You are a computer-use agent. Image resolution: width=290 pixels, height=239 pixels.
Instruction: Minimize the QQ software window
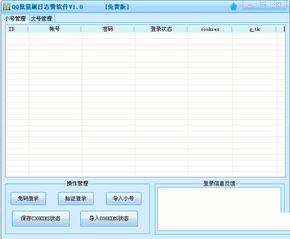(250, 5)
